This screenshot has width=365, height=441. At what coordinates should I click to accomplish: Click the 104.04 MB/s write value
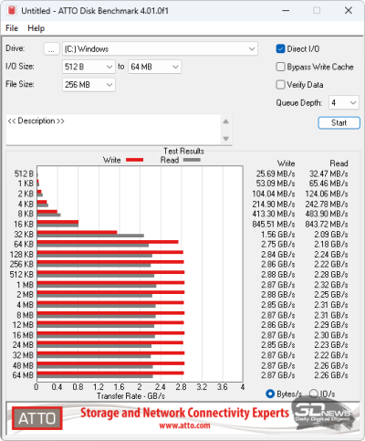pos(274,194)
